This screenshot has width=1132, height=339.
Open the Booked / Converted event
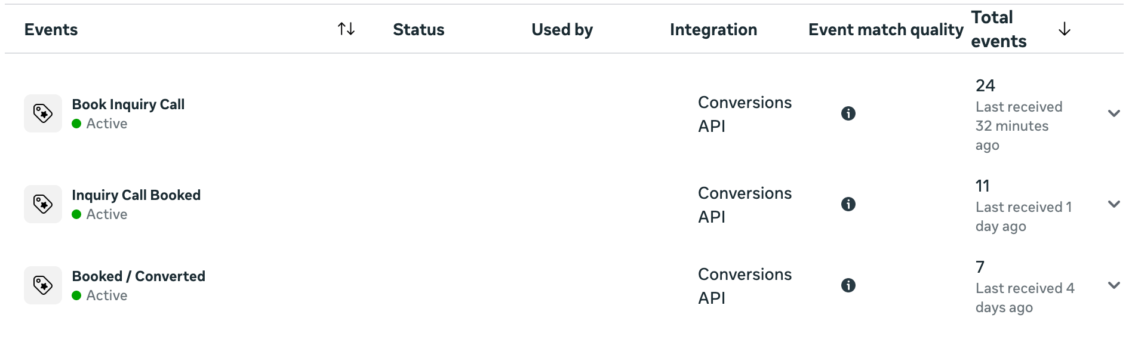click(139, 276)
